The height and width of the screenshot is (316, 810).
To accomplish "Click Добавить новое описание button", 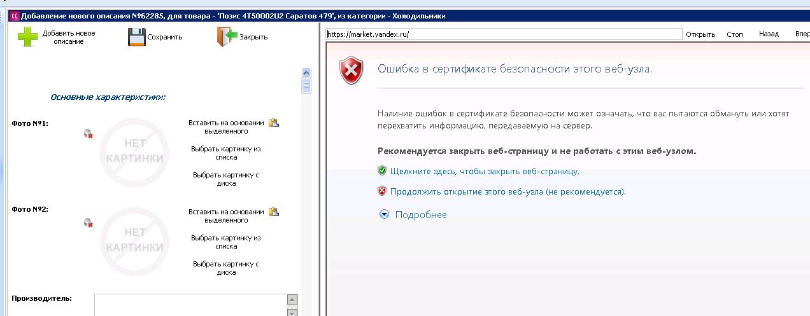I will tap(69, 37).
